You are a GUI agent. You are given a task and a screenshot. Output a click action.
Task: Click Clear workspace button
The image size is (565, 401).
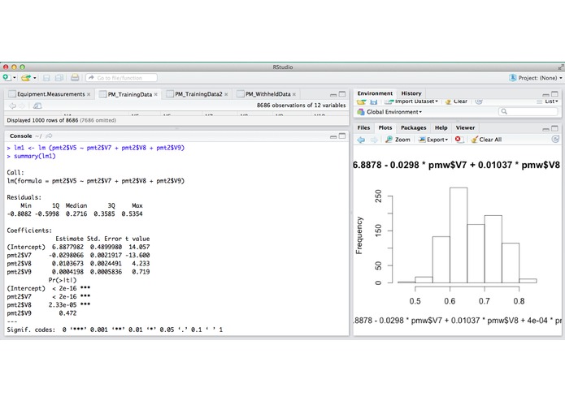(x=456, y=101)
